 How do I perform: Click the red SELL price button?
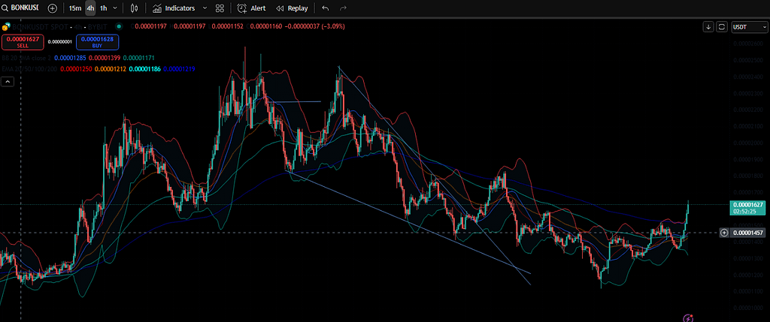pos(22,42)
